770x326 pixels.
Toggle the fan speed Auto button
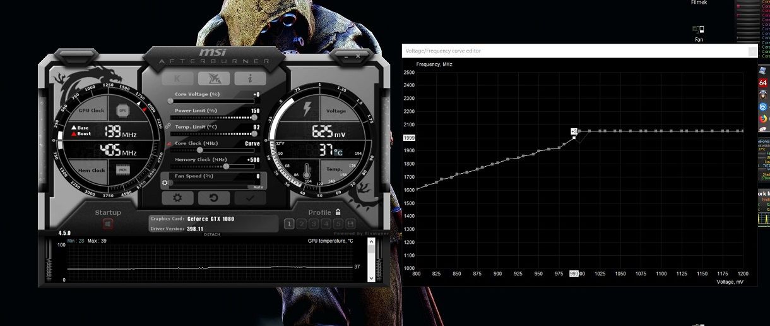(258, 187)
